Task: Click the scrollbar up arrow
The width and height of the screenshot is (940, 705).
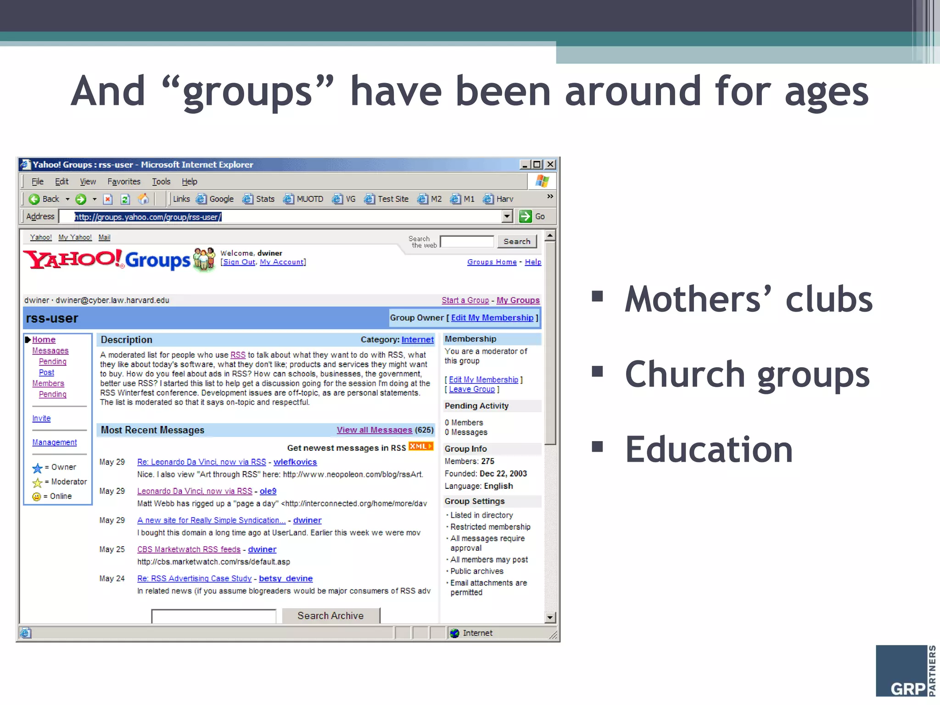Action: click(550, 235)
